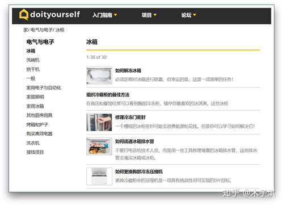Viewport: 283px width, 205px height.
Task: Expand the arrow beside 论坛
Action: pos(195,15)
